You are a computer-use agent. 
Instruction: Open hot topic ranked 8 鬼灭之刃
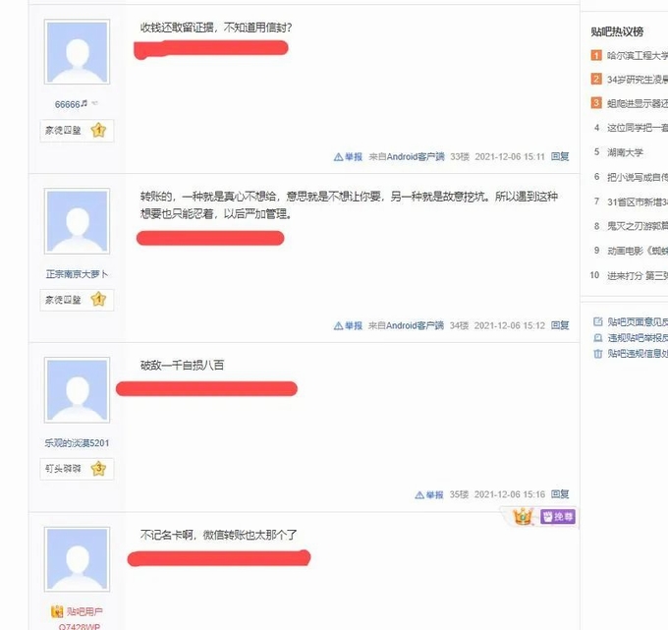pyautogui.click(x=638, y=226)
